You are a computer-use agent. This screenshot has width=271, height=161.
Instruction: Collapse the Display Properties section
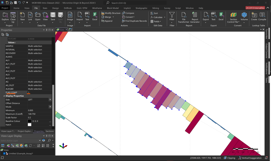4,96
